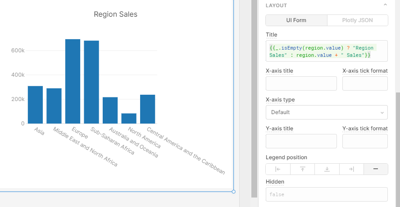This screenshot has width=400, height=207.
Task: Select the no-legend dash icon
Action: [x=376, y=169]
